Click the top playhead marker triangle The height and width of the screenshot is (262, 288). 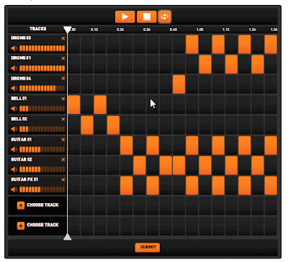pyautogui.click(x=68, y=29)
